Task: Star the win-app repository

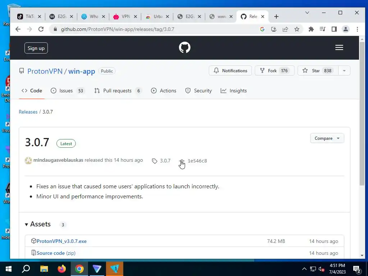Action: [x=318, y=71]
